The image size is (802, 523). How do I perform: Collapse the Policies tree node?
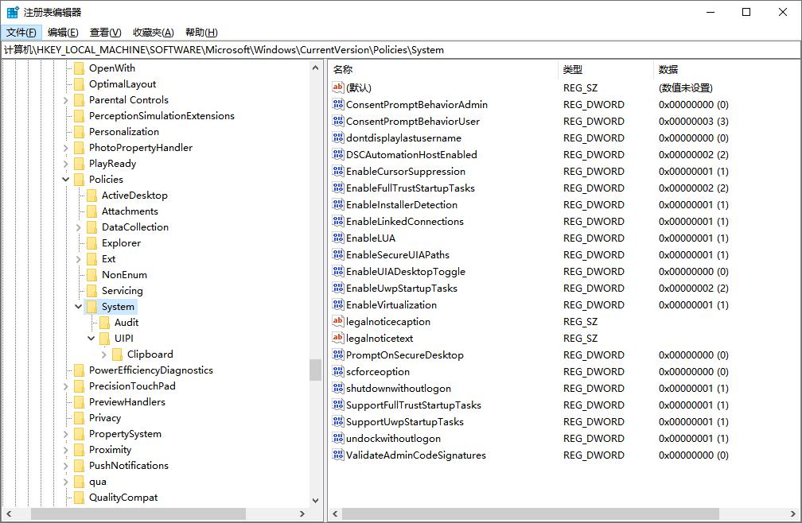(x=66, y=180)
